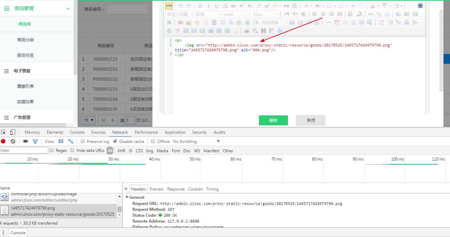This screenshot has width=450, height=237.
Task: Toggle the filter funnel icon in DevTools
Action: (x=35, y=141)
